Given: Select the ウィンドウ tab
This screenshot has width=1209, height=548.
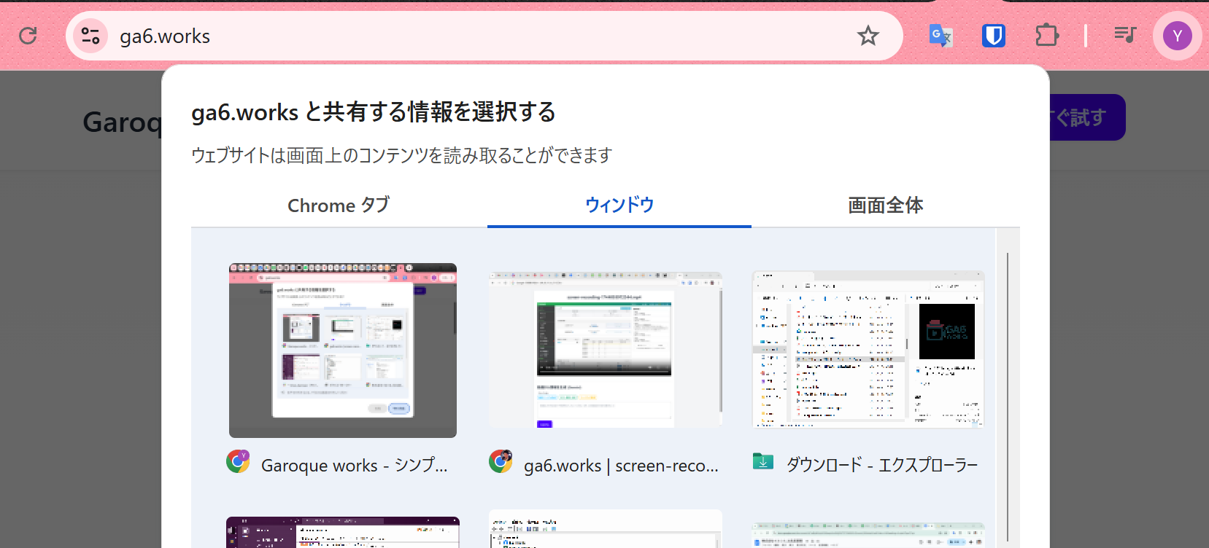Looking at the screenshot, I should 619,205.
